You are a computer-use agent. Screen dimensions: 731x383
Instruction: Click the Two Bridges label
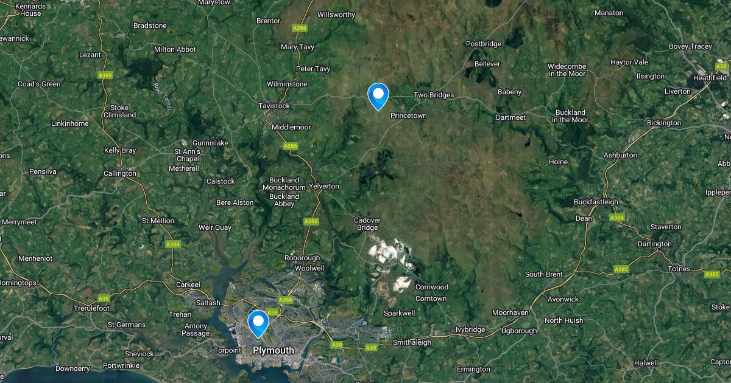coord(434,95)
